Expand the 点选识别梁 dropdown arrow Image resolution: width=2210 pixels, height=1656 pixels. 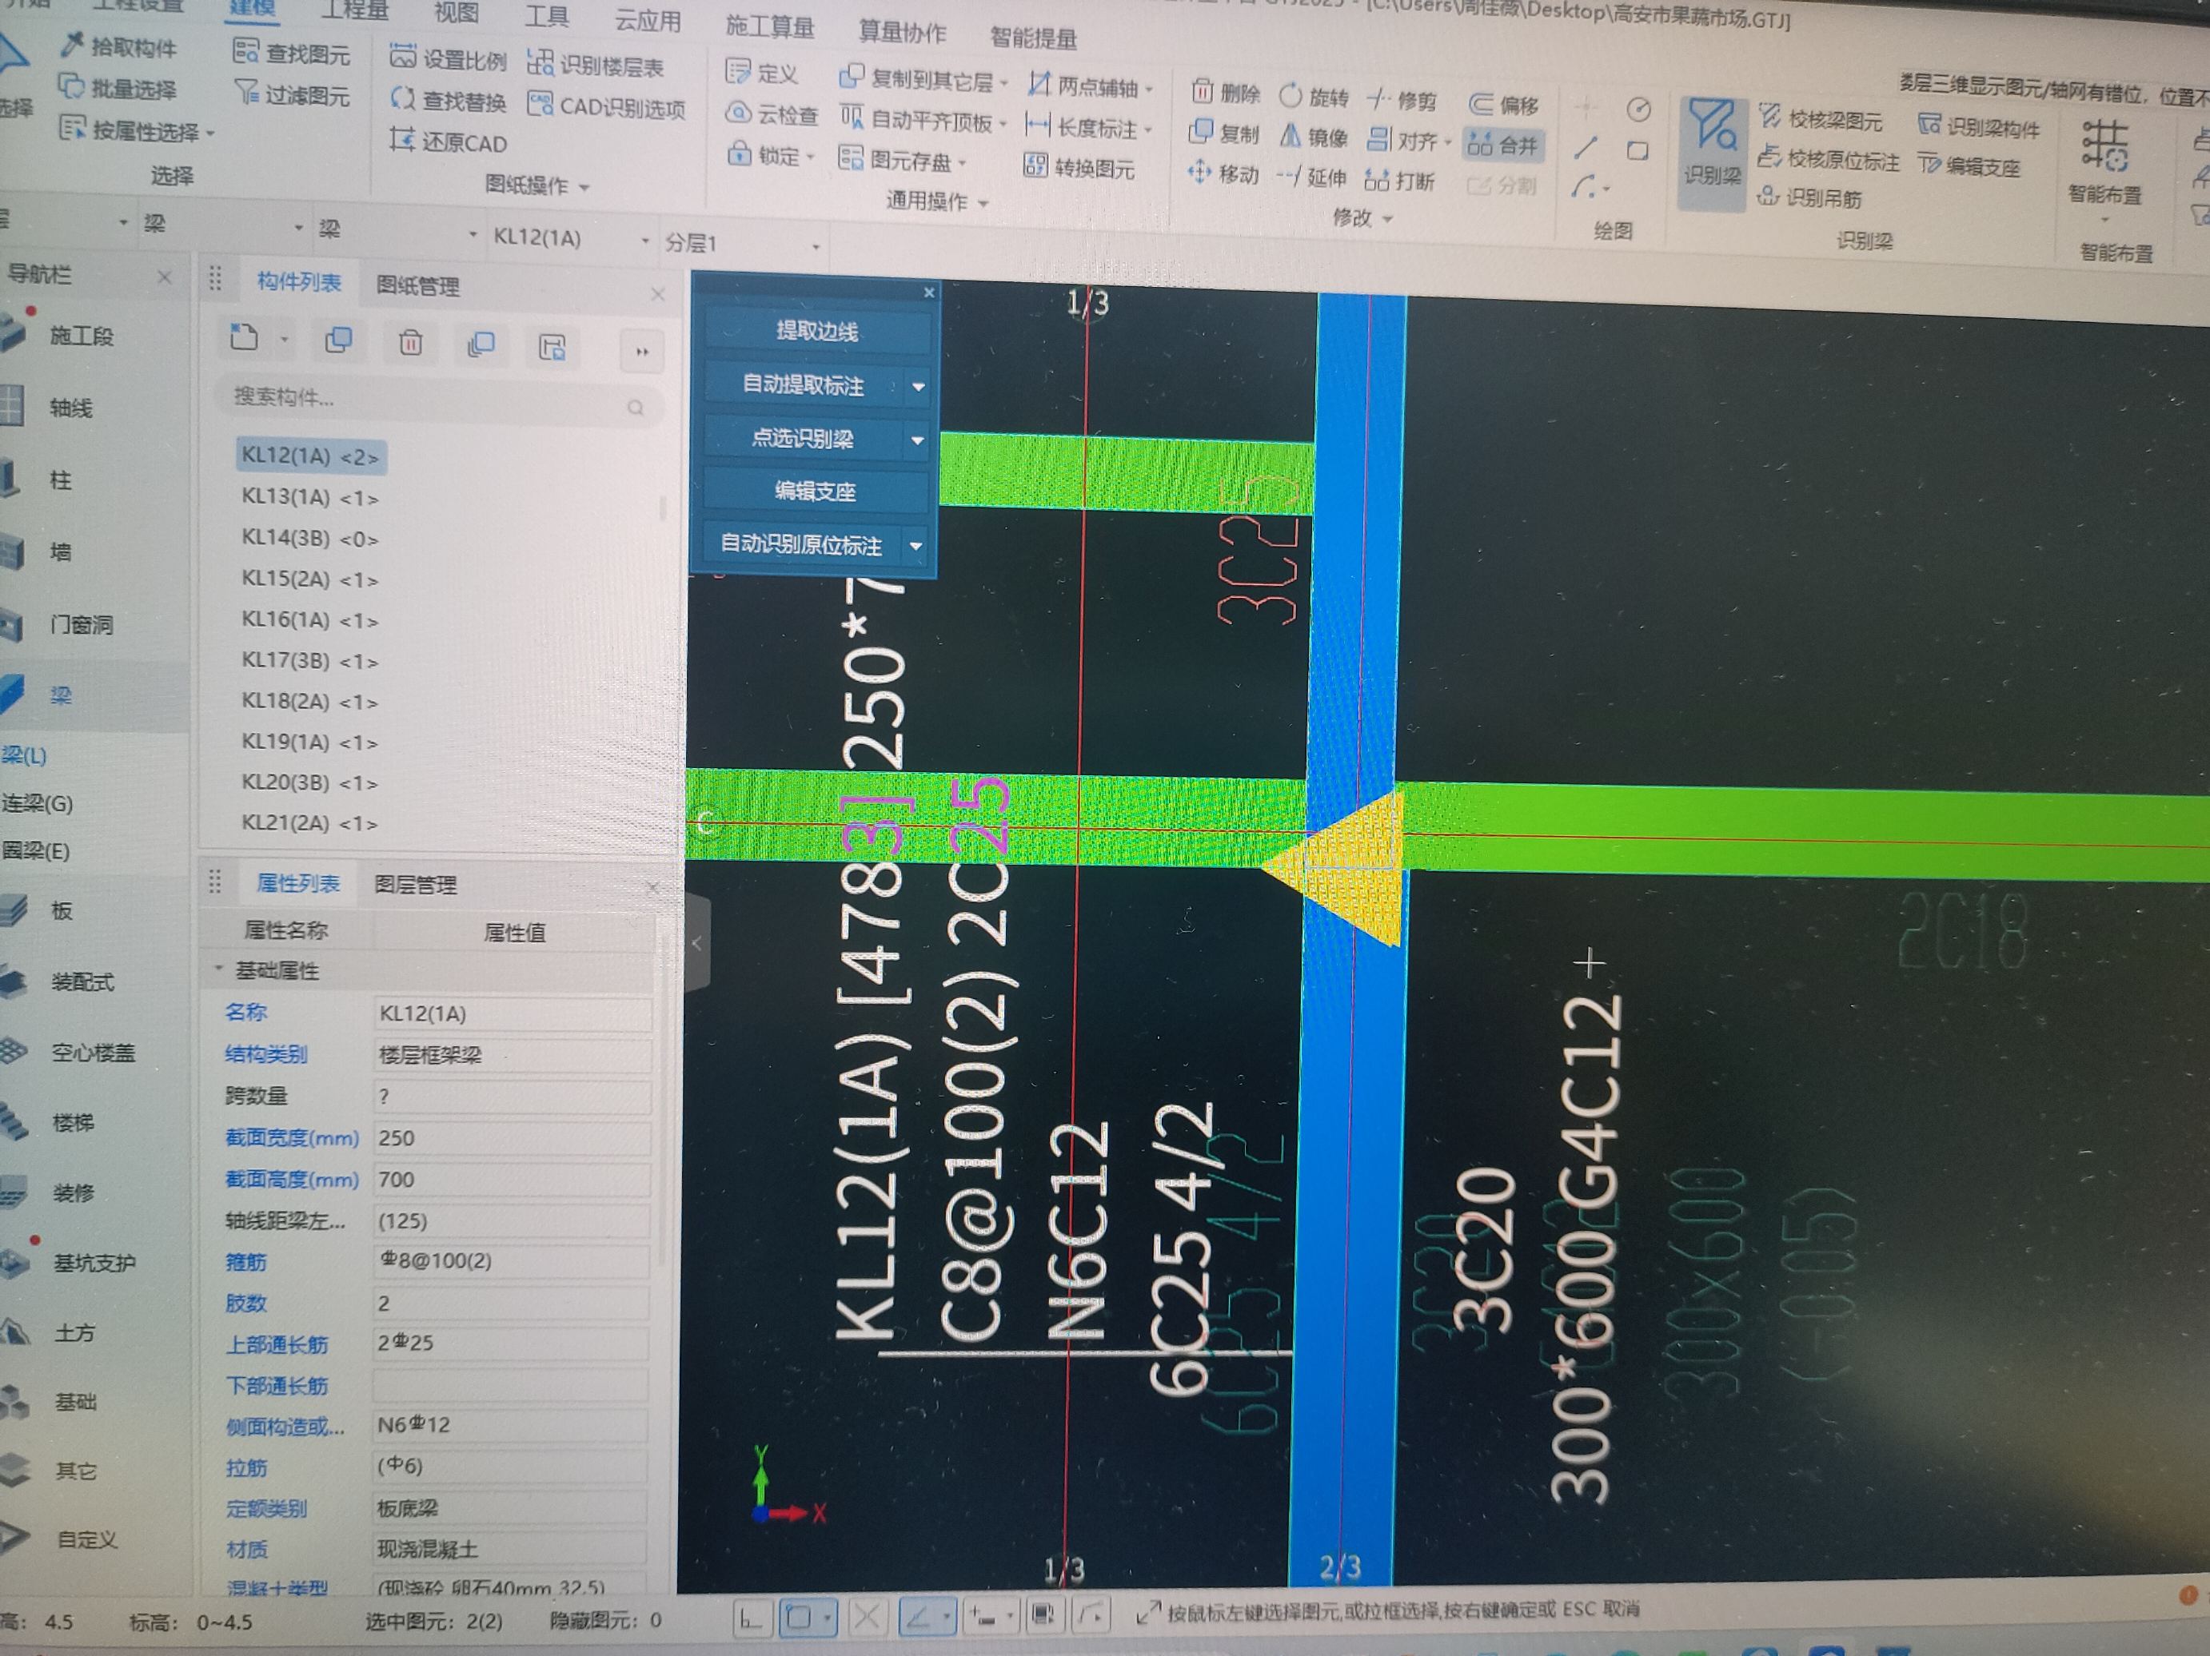click(x=917, y=440)
